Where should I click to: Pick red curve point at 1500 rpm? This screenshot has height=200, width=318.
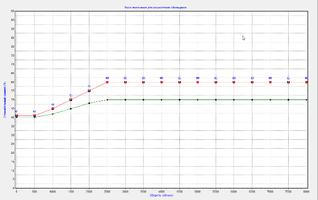pos(71,100)
